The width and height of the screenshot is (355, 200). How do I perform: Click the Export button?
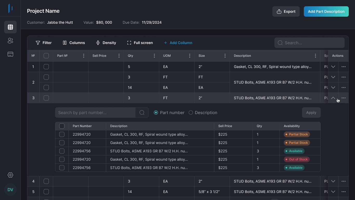[x=286, y=11]
